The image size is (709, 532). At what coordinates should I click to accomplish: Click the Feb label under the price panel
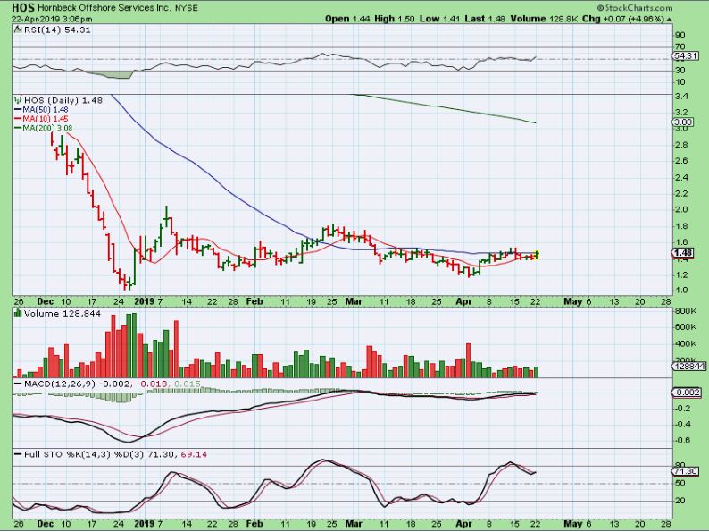point(254,301)
